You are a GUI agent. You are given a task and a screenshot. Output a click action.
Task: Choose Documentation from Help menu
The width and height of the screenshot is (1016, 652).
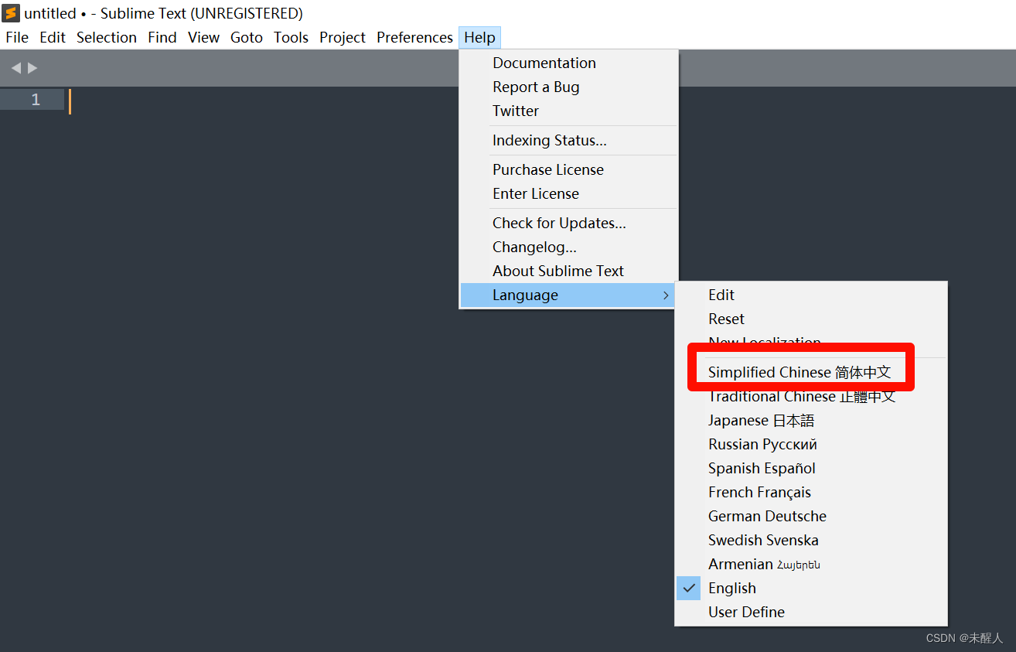569,63
